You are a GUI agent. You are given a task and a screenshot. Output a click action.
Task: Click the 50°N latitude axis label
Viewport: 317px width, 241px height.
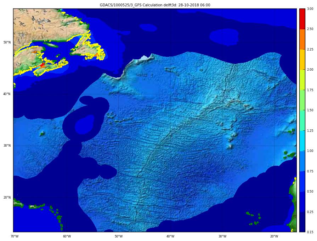[7, 42]
